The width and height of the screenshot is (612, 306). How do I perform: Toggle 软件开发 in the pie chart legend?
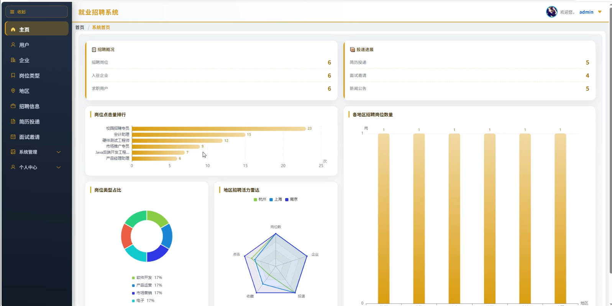pos(147,278)
